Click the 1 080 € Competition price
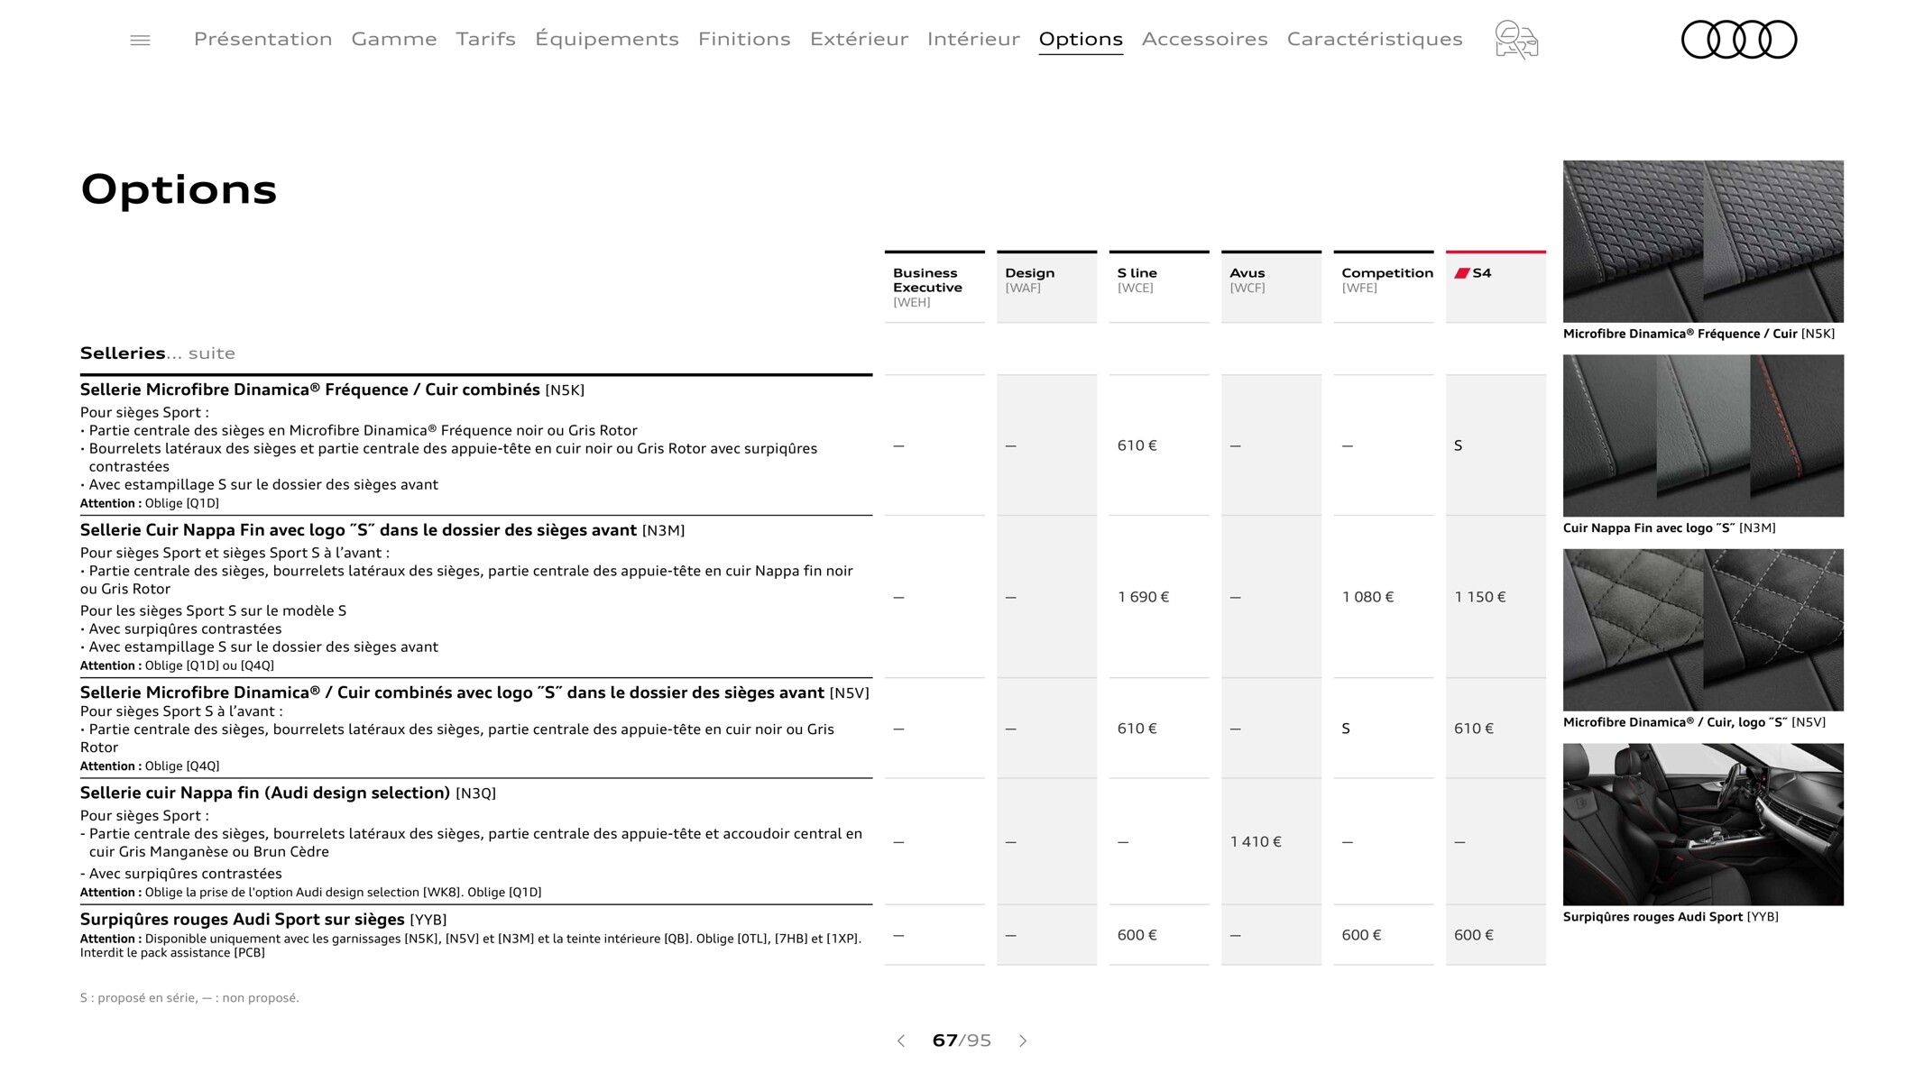This screenshot has width=1924, height=1082. click(x=1367, y=597)
